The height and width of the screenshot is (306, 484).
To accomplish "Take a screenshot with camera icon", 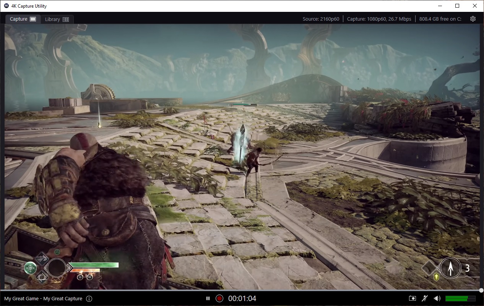I will pyautogui.click(x=413, y=298).
